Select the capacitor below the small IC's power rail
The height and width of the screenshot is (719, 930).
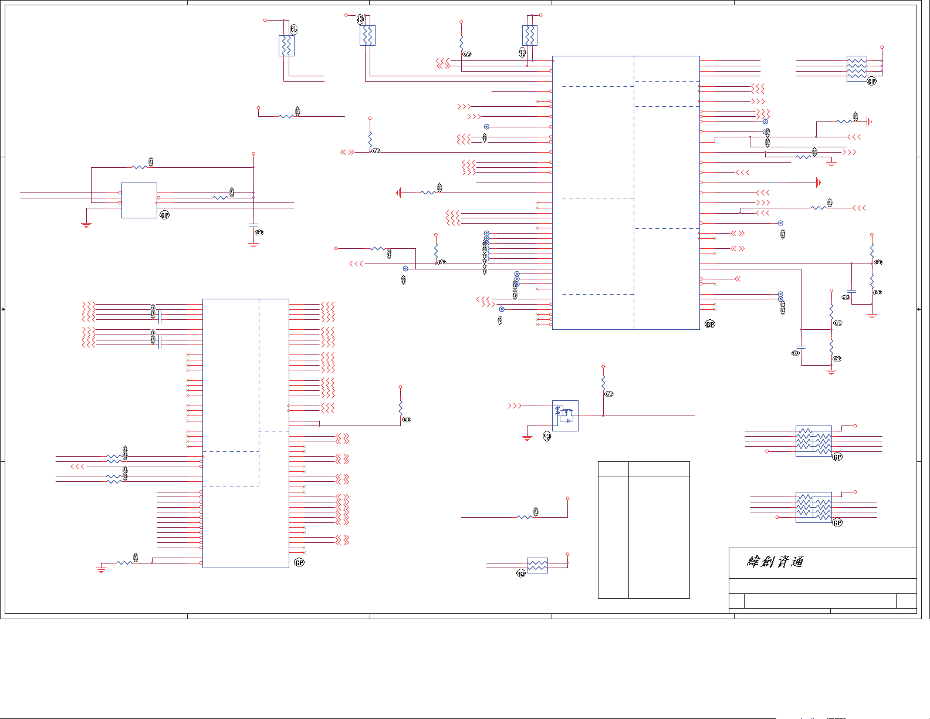(x=253, y=226)
